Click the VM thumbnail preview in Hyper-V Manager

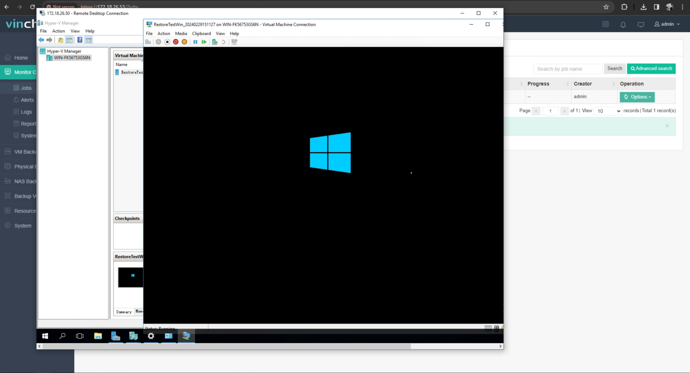click(x=130, y=277)
